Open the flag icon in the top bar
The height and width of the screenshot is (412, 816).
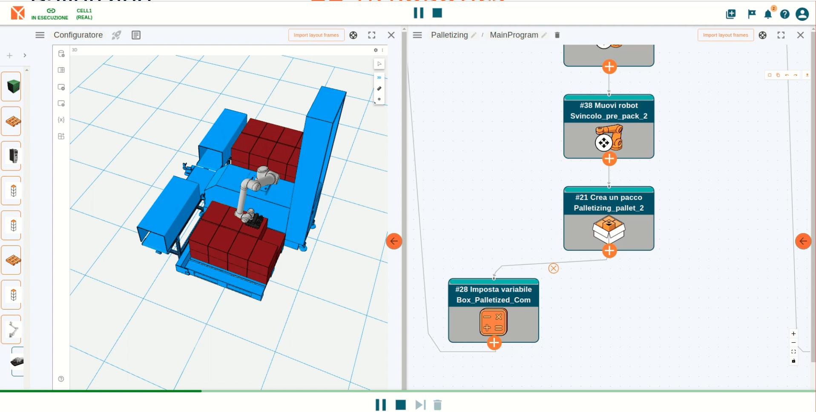tap(752, 14)
